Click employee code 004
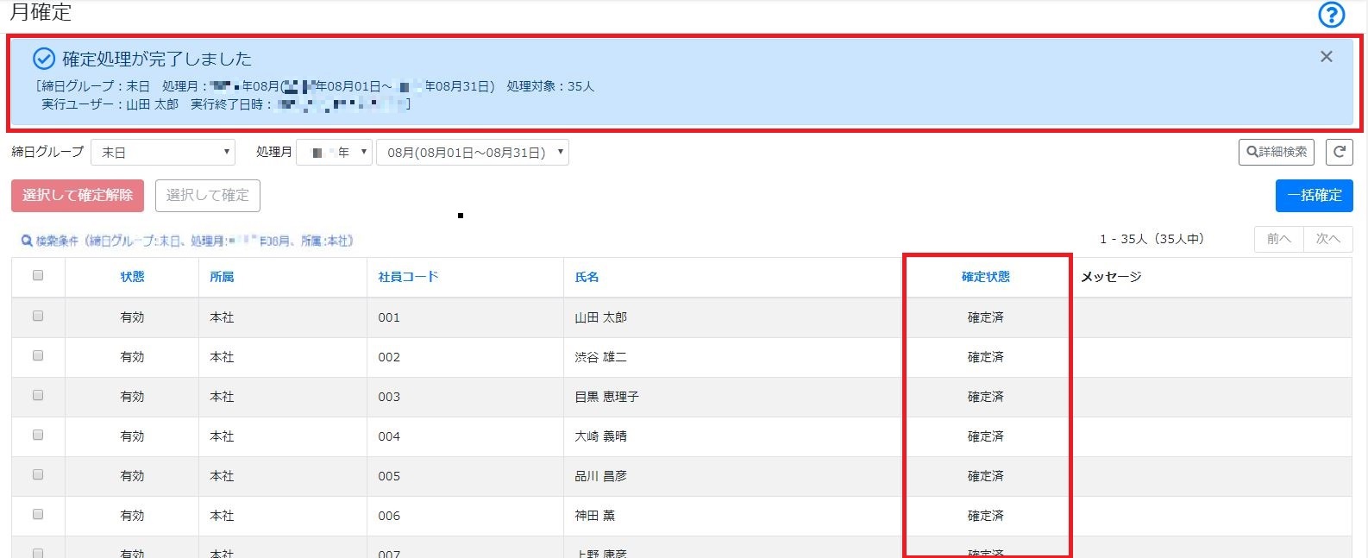1368x558 pixels. [389, 436]
